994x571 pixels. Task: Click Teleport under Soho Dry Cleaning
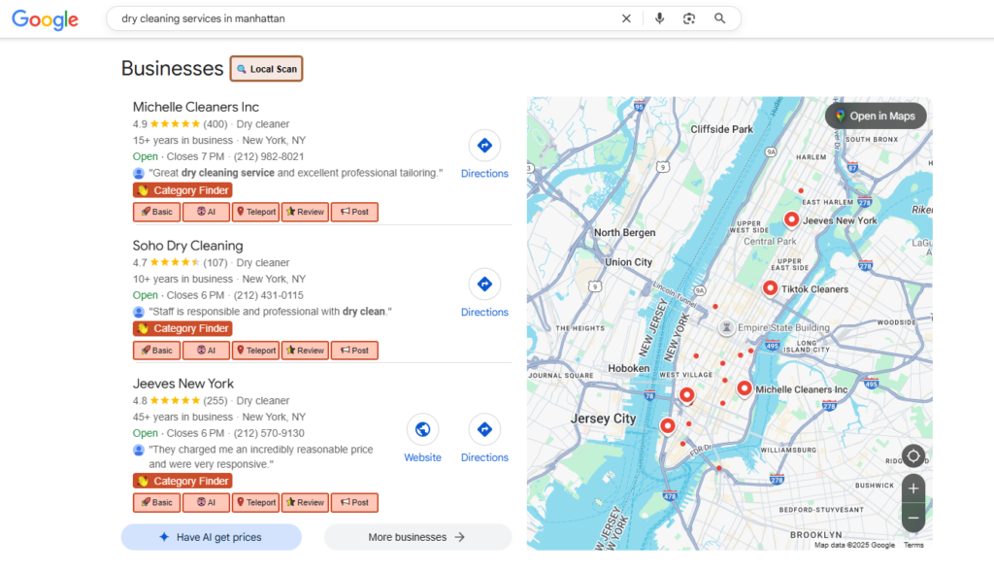pos(255,351)
